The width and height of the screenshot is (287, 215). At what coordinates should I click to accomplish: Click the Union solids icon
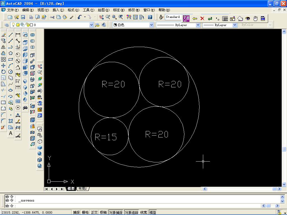pos(33,35)
